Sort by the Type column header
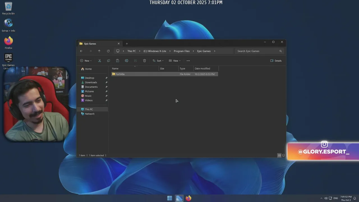359x202 pixels. pos(186,68)
